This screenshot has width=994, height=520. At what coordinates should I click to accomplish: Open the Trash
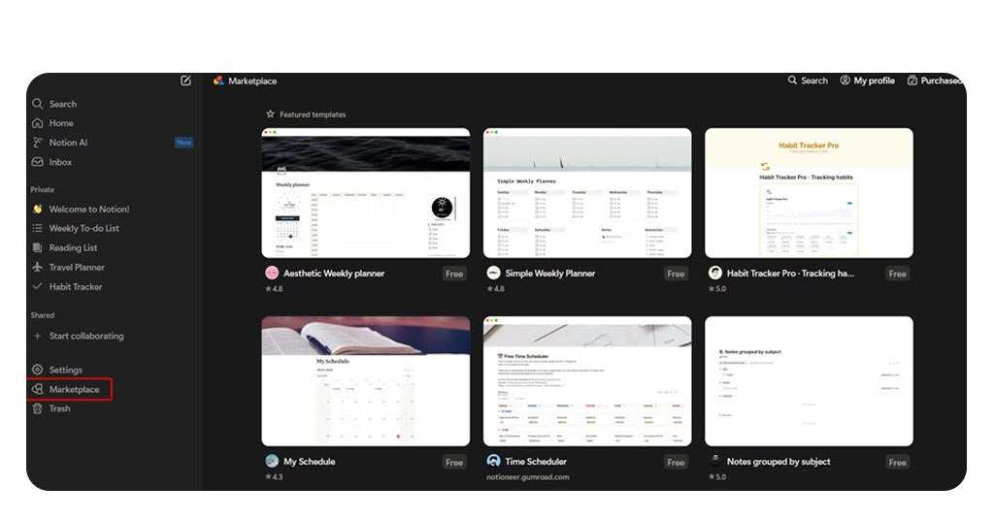pos(59,408)
